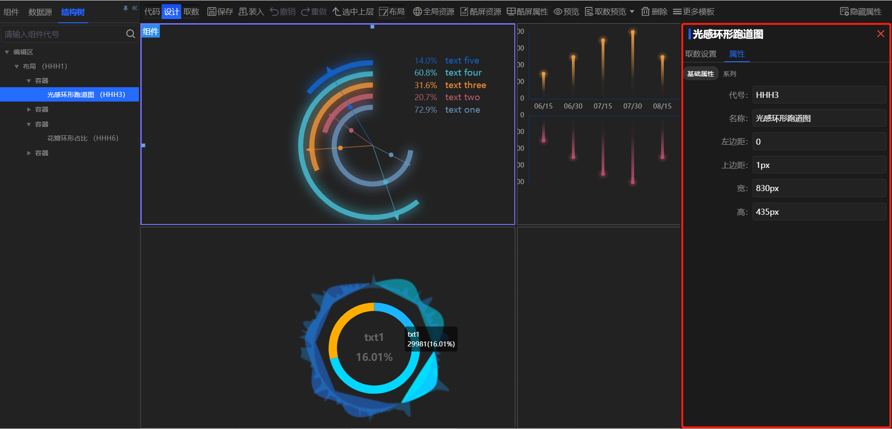Click the 保存 save icon in toolbar
This screenshot has height=429, width=892.
point(212,12)
